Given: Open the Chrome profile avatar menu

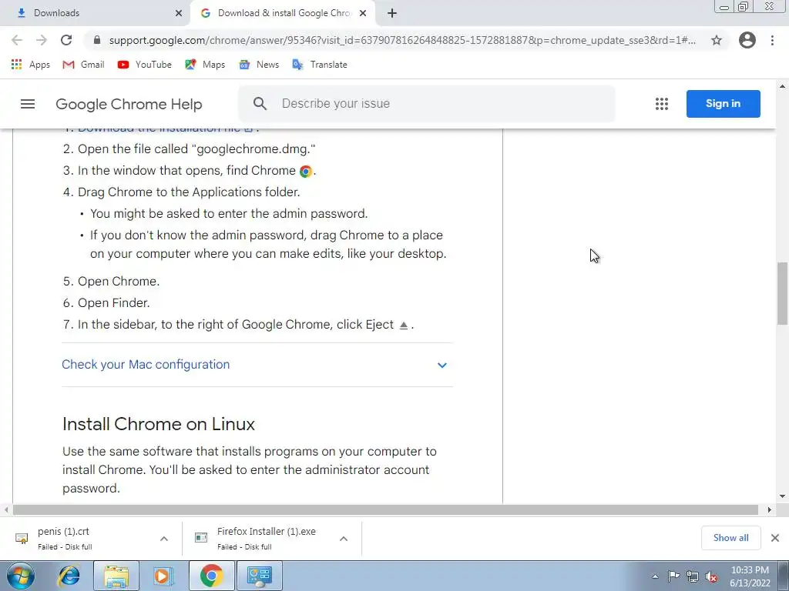Looking at the screenshot, I should pyautogui.click(x=747, y=40).
